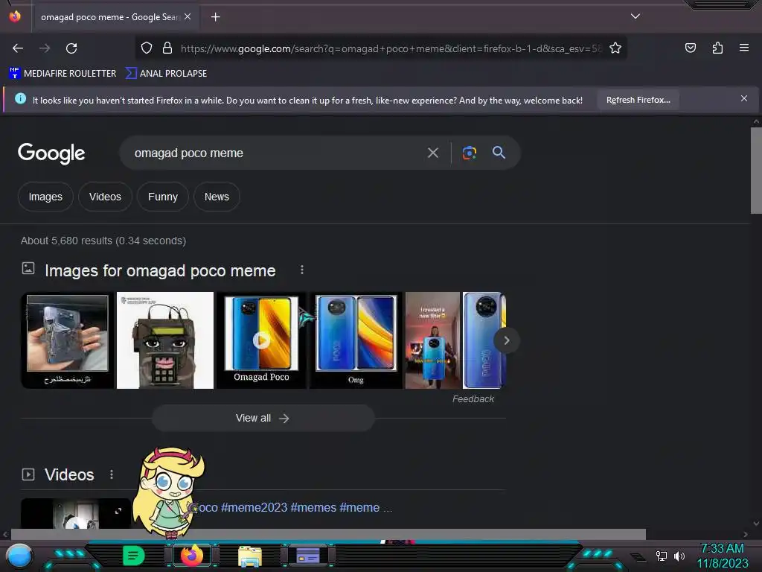Screen dimensions: 762x572
Task: Reload the current page
Action: pyautogui.click(x=71, y=48)
